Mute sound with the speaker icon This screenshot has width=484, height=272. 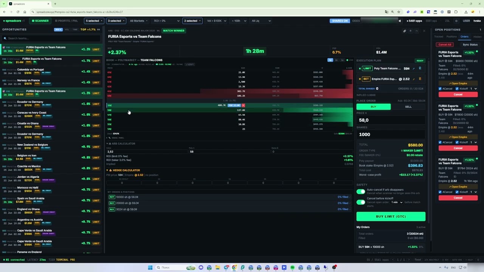pyautogui.click(x=400, y=21)
